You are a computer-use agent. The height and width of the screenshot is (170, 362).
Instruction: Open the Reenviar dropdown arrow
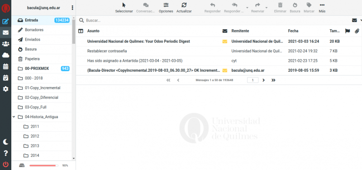[x=267, y=8]
